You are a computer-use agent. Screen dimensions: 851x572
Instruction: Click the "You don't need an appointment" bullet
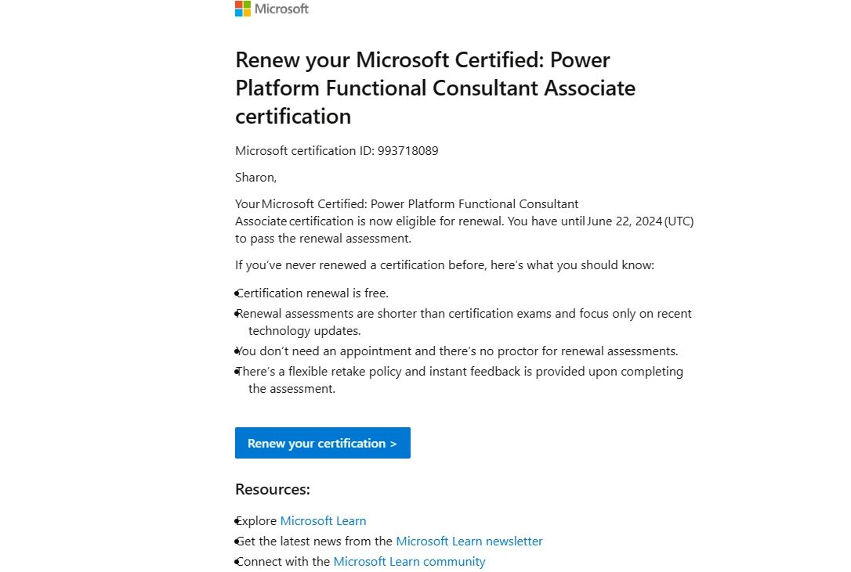[x=457, y=351]
